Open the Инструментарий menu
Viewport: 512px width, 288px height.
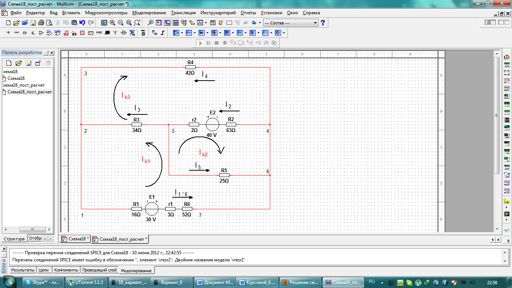218,13
